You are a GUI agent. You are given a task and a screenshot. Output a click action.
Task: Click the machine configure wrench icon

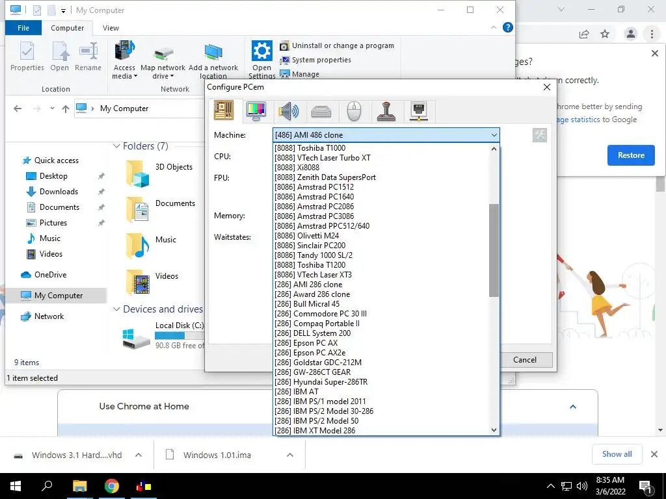(539, 135)
